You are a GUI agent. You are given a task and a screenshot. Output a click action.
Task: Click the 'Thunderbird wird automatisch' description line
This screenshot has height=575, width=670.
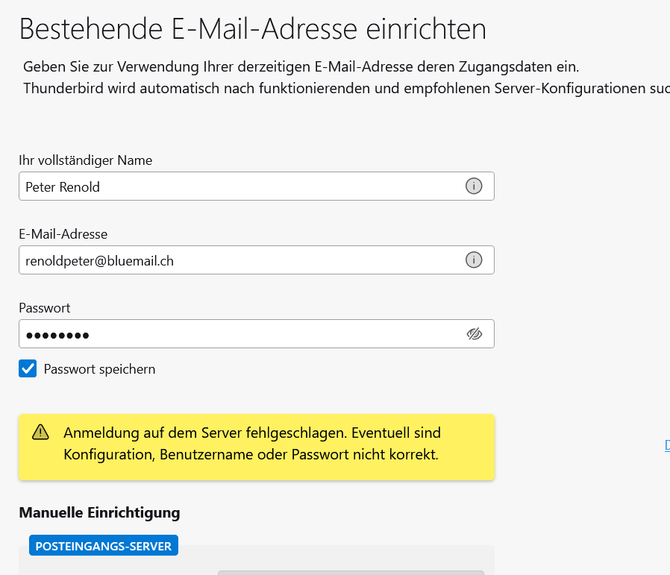pos(343,88)
